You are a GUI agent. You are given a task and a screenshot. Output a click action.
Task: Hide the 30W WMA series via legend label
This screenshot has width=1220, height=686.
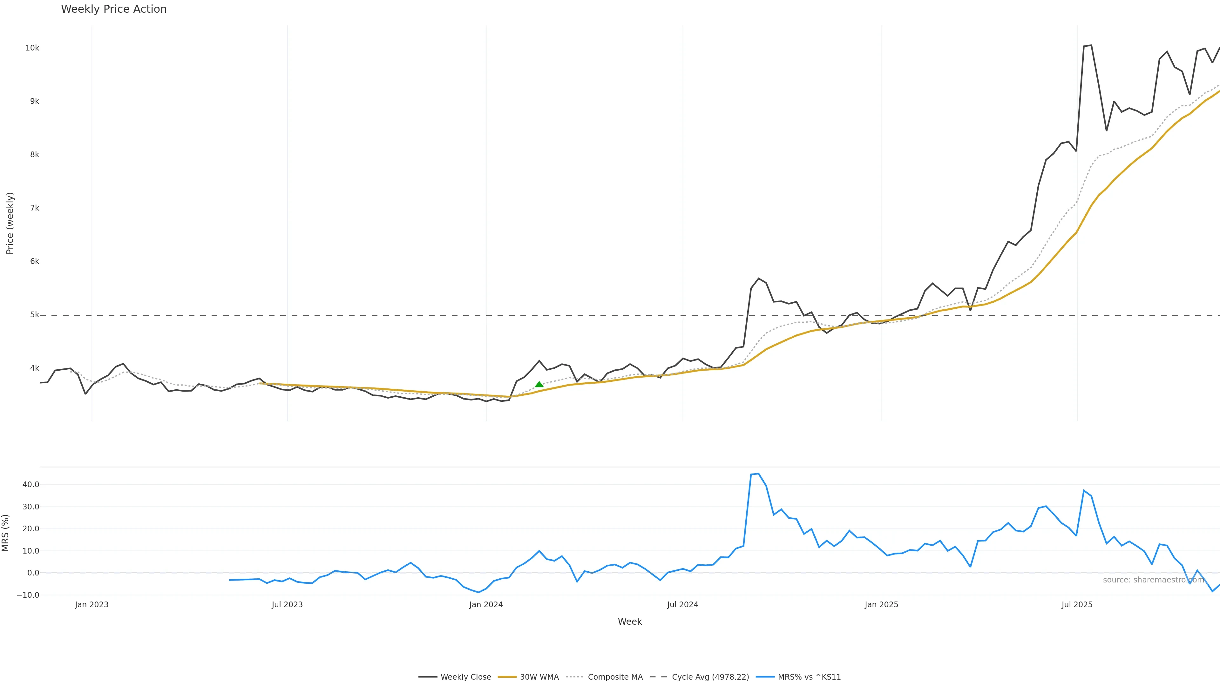(539, 677)
